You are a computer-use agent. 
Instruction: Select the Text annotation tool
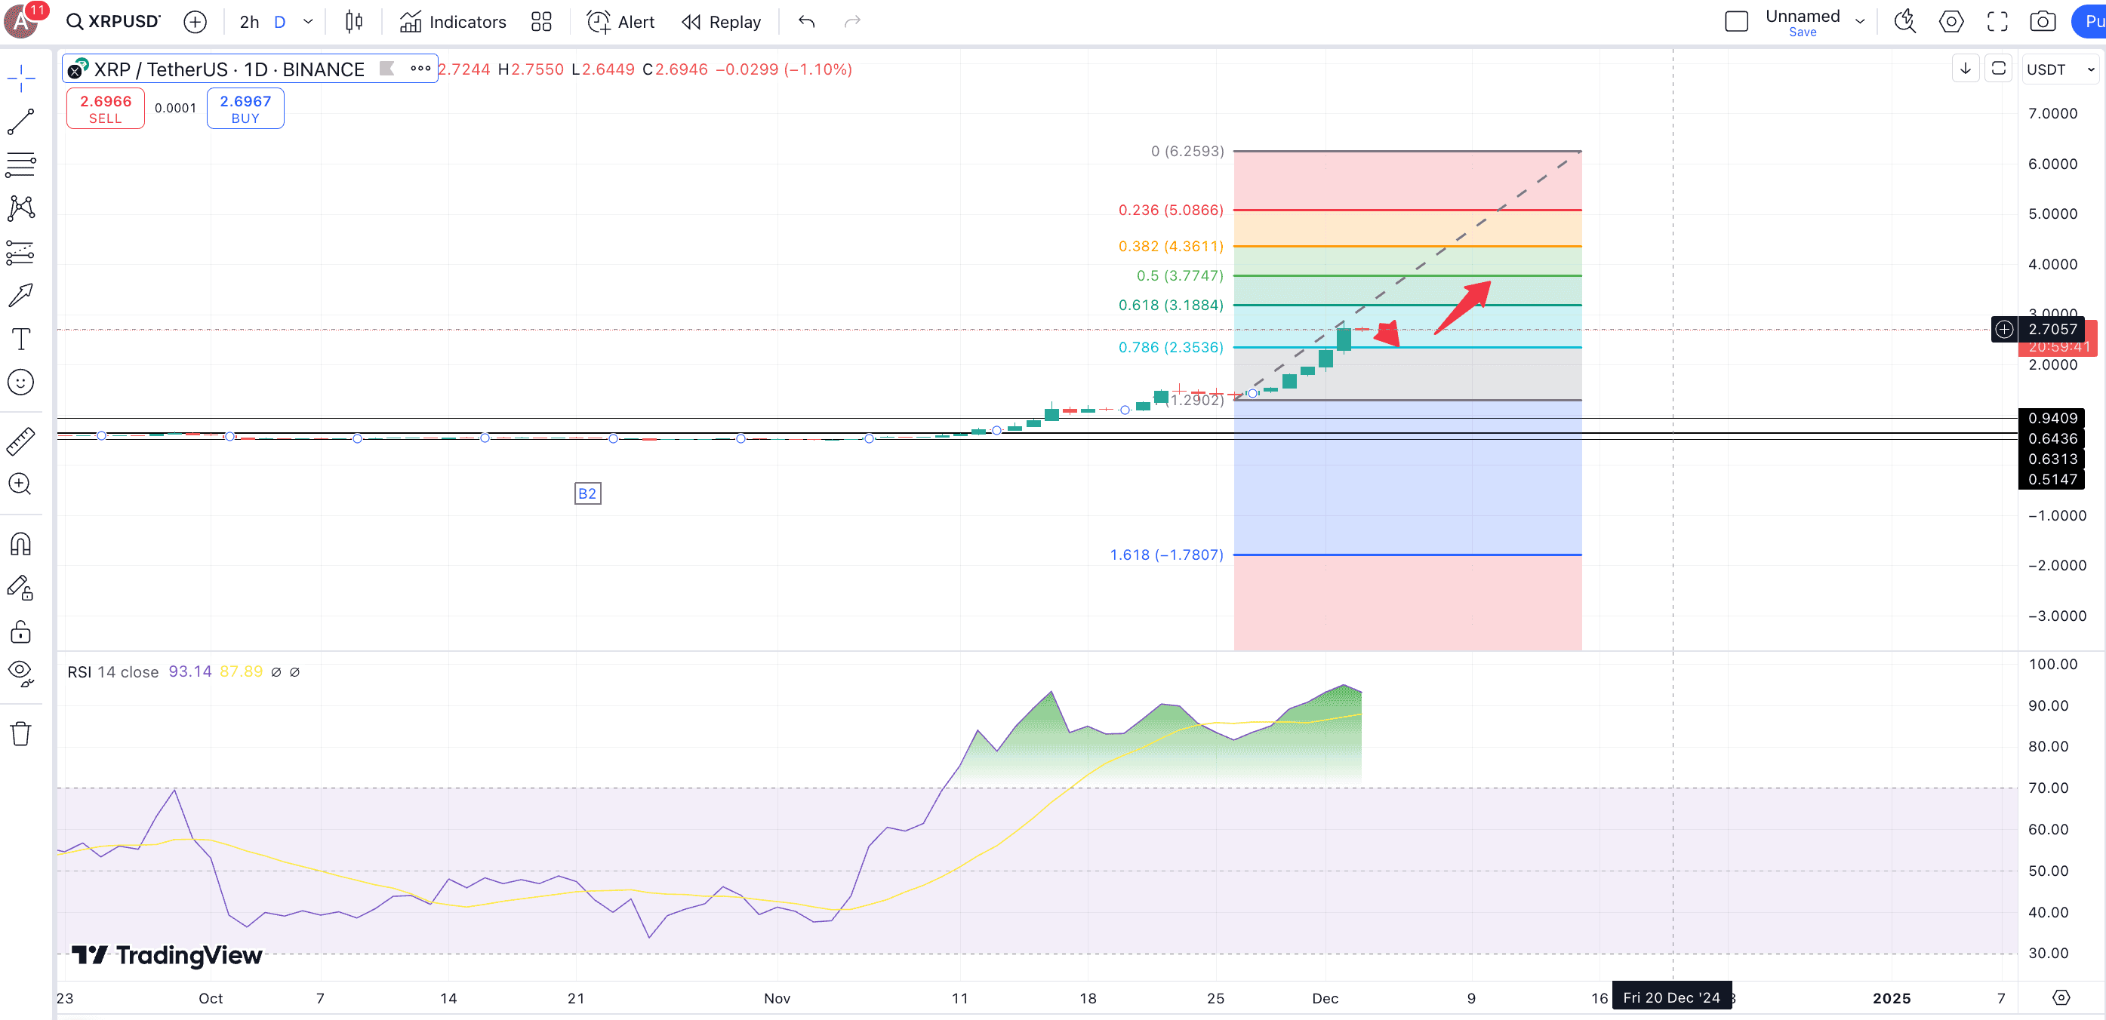(x=20, y=339)
